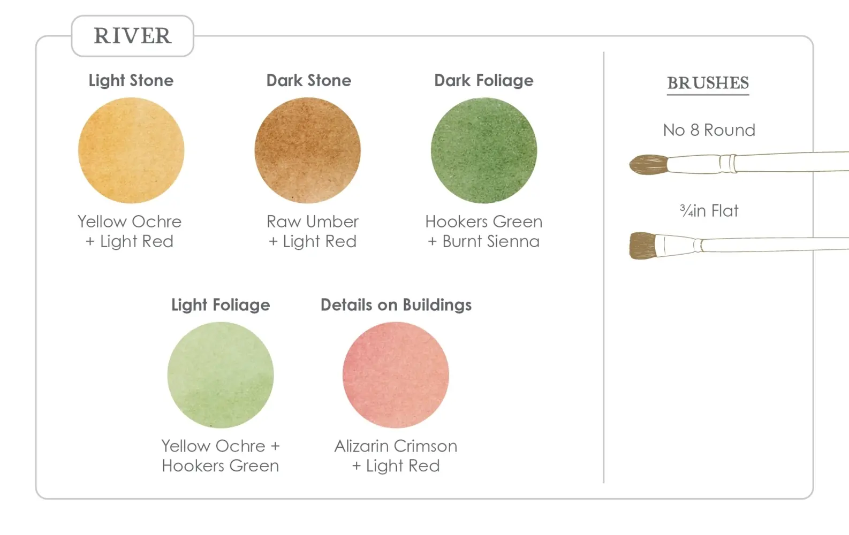Click the BRUSHES heading

click(708, 83)
